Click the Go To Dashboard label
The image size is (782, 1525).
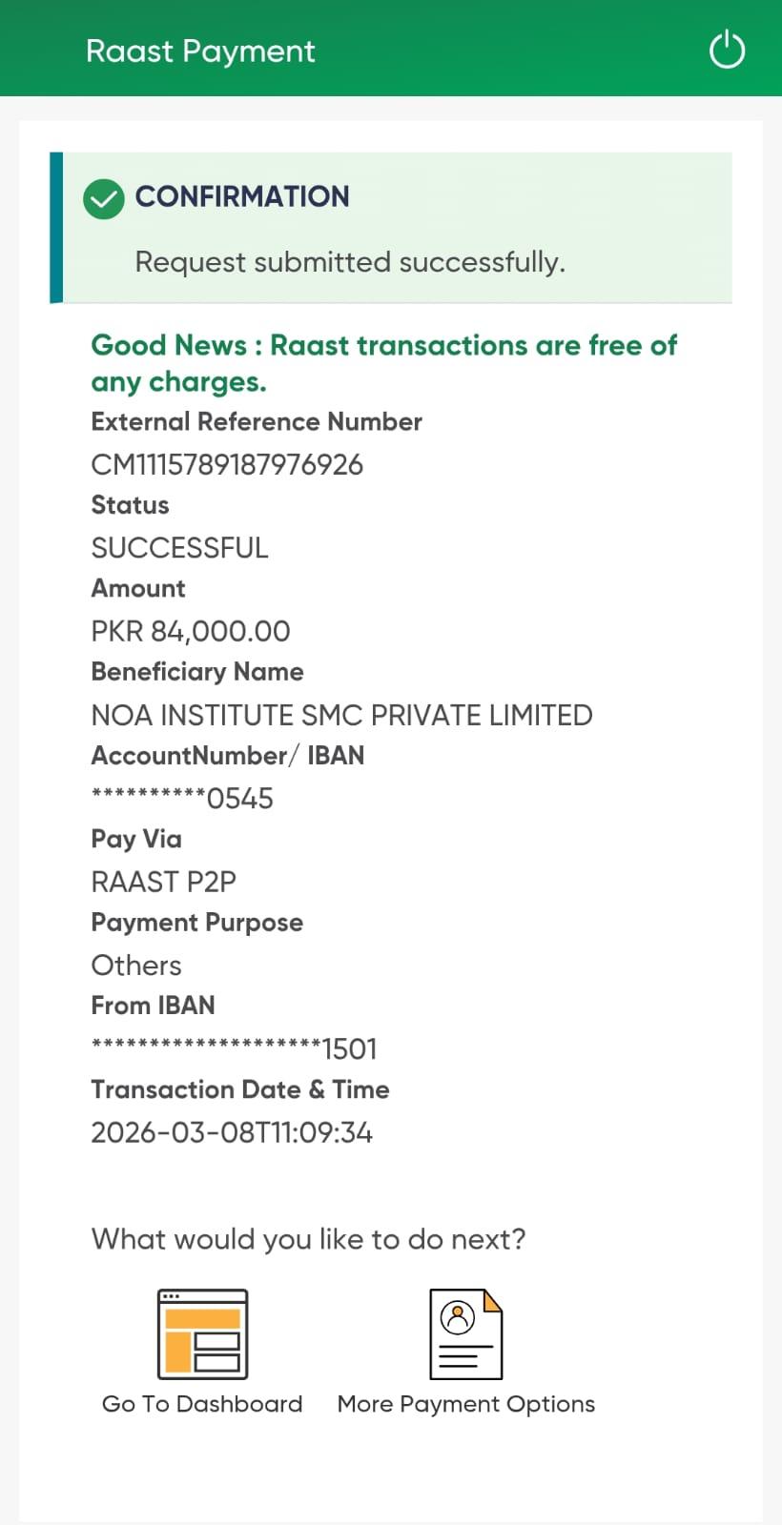(x=202, y=1404)
